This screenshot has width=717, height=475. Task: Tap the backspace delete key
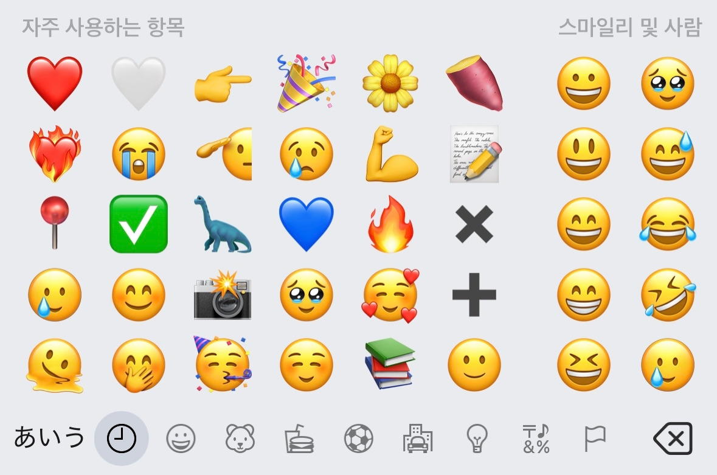tap(673, 439)
